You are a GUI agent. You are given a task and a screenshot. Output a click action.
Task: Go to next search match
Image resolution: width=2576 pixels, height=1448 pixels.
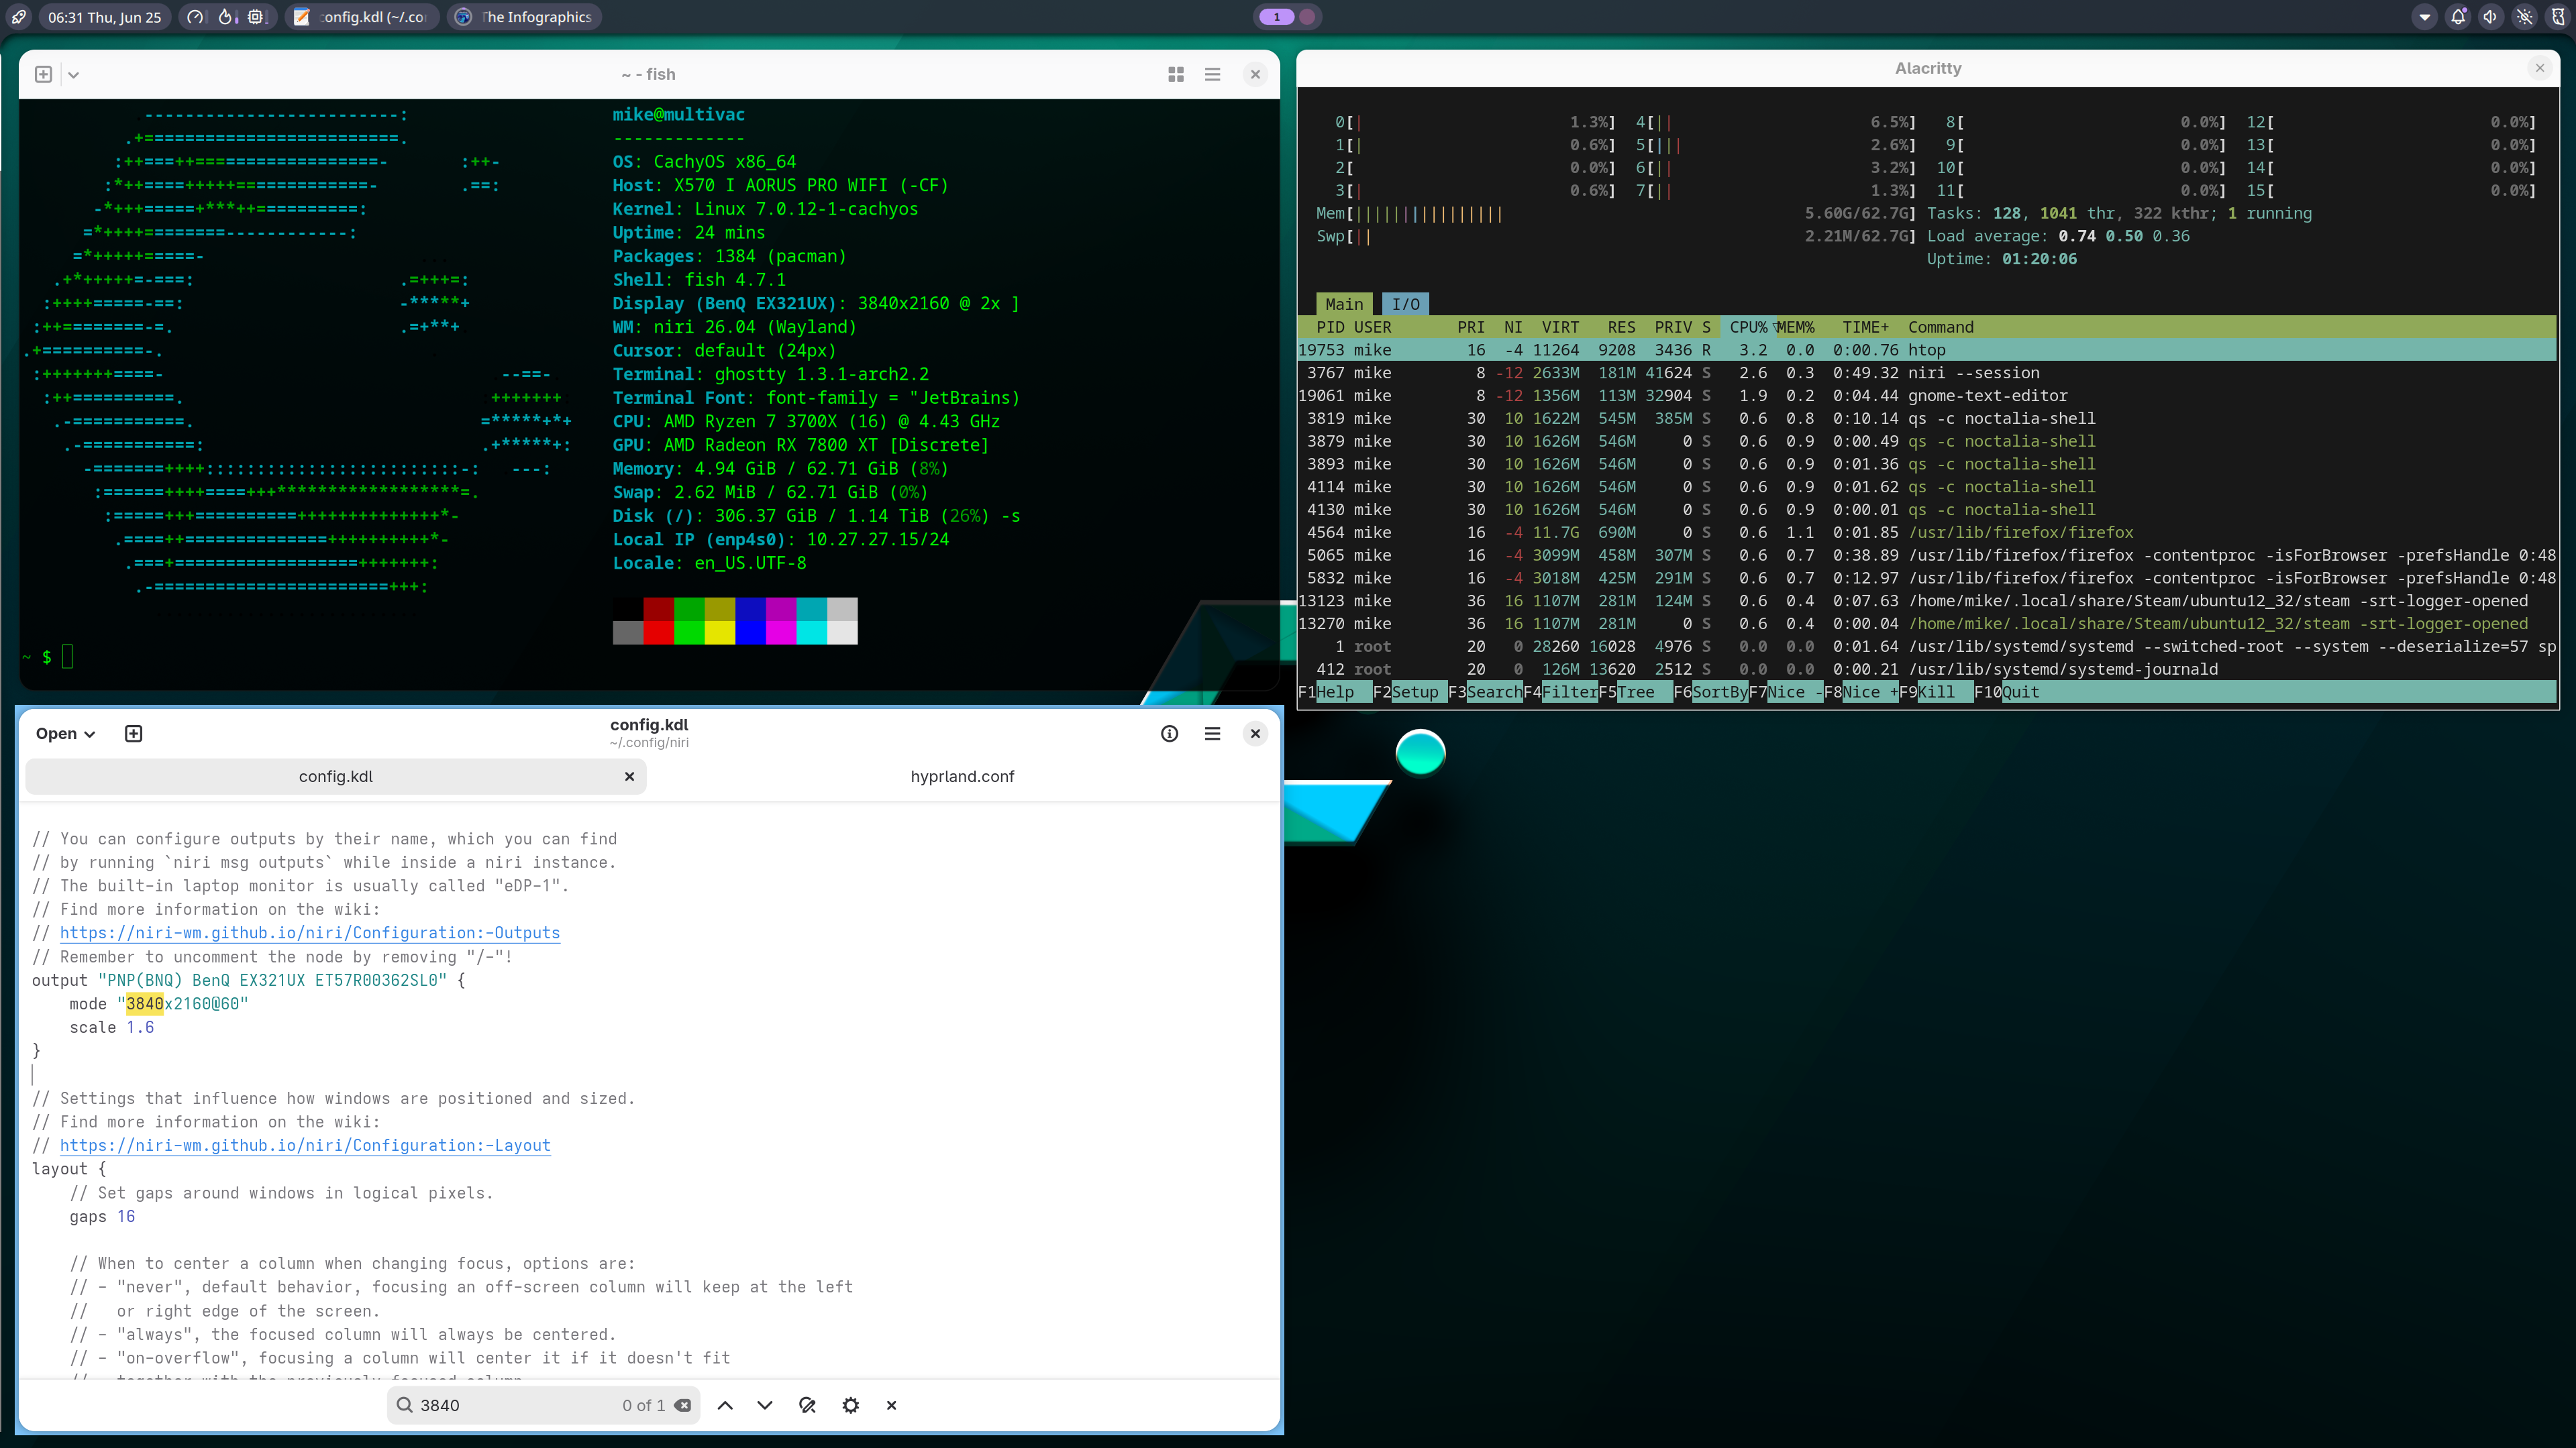click(765, 1405)
